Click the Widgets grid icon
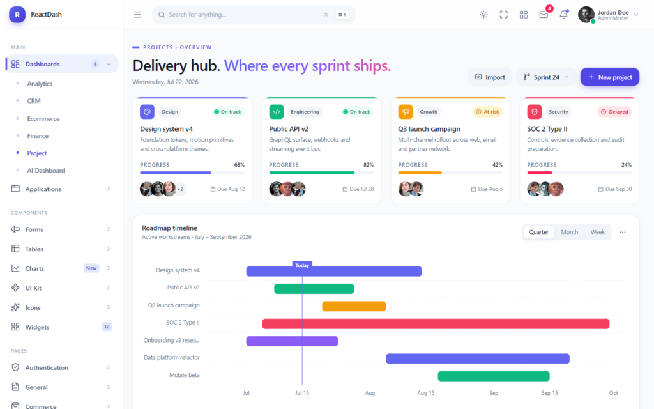The width and height of the screenshot is (654, 409). coord(15,327)
